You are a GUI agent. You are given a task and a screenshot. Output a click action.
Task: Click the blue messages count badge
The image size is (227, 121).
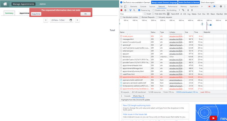215,7
